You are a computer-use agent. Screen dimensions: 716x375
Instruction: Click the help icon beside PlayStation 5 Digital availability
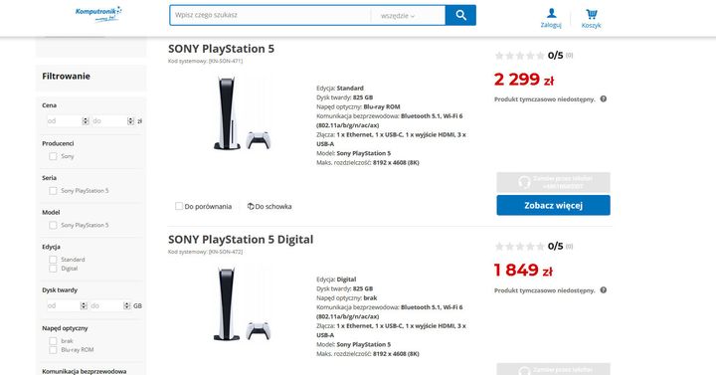tap(604, 290)
